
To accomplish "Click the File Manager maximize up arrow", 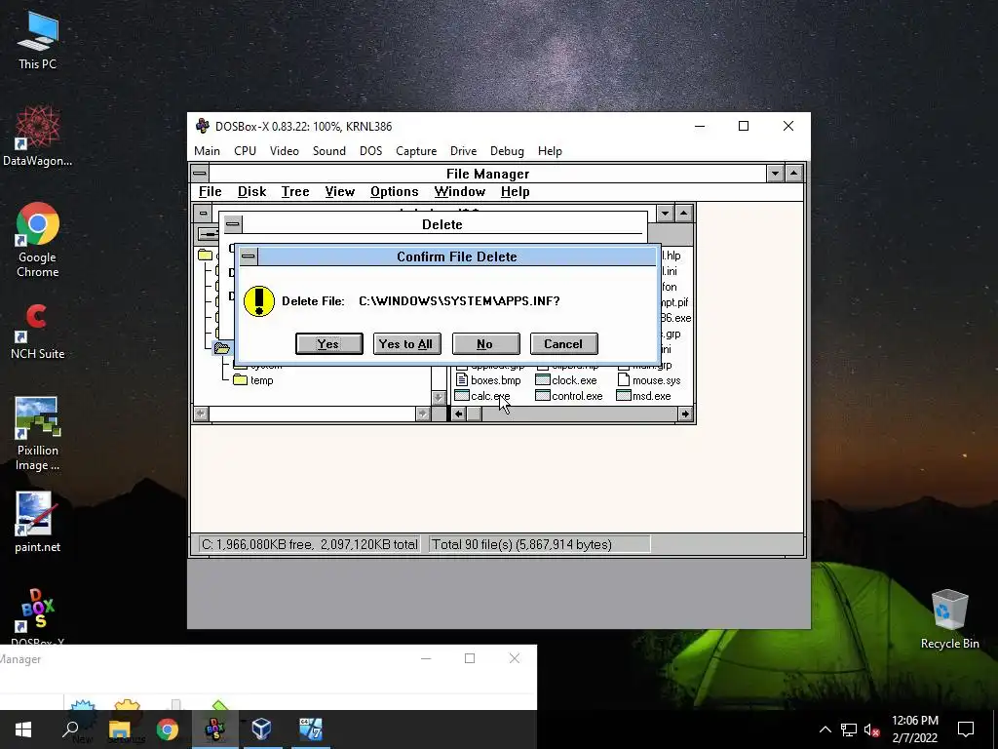I will pos(793,174).
